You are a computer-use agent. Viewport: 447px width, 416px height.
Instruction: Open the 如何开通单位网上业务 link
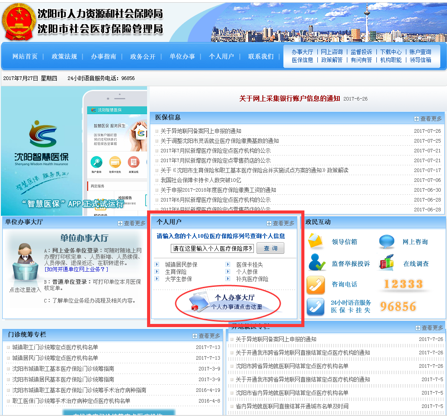(76, 269)
